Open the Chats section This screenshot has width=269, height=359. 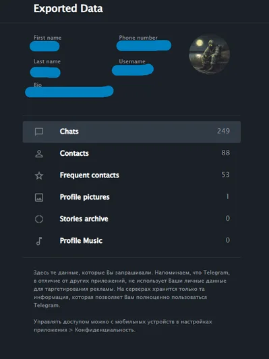coord(131,132)
